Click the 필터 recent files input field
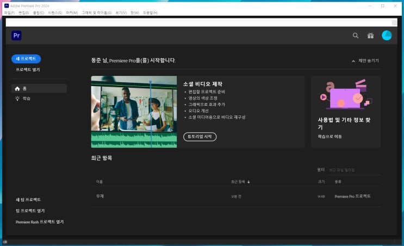404x246 pixels. [x=354, y=170]
